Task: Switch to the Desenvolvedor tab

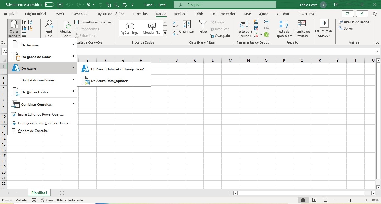Action: tap(223, 14)
